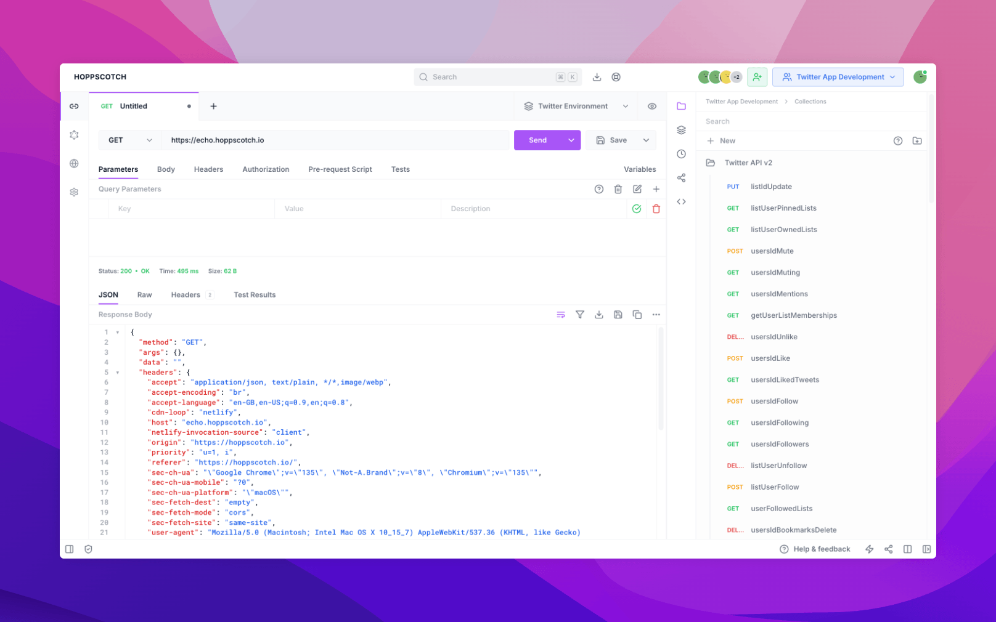Click the download app icon in the header
Image resolution: width=996 pixels, height=622 pixels.
pos(597,77)
